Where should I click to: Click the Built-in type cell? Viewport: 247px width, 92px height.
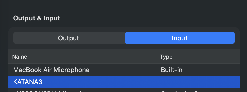pyautogui.click(x=172, y=70)
